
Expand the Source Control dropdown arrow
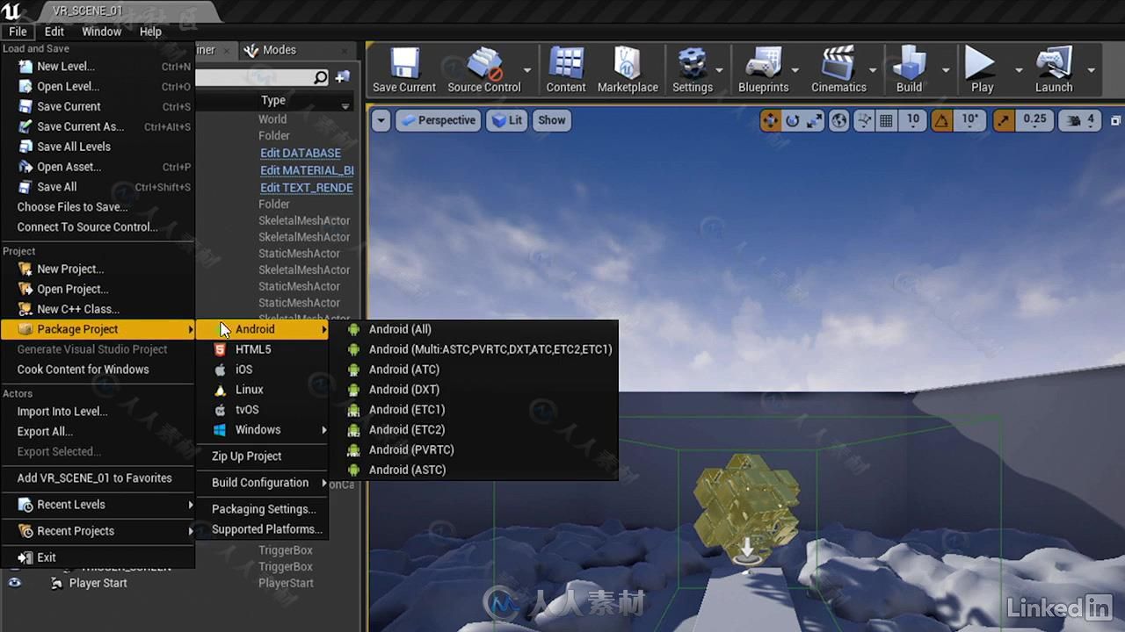[x=527, y=70]
